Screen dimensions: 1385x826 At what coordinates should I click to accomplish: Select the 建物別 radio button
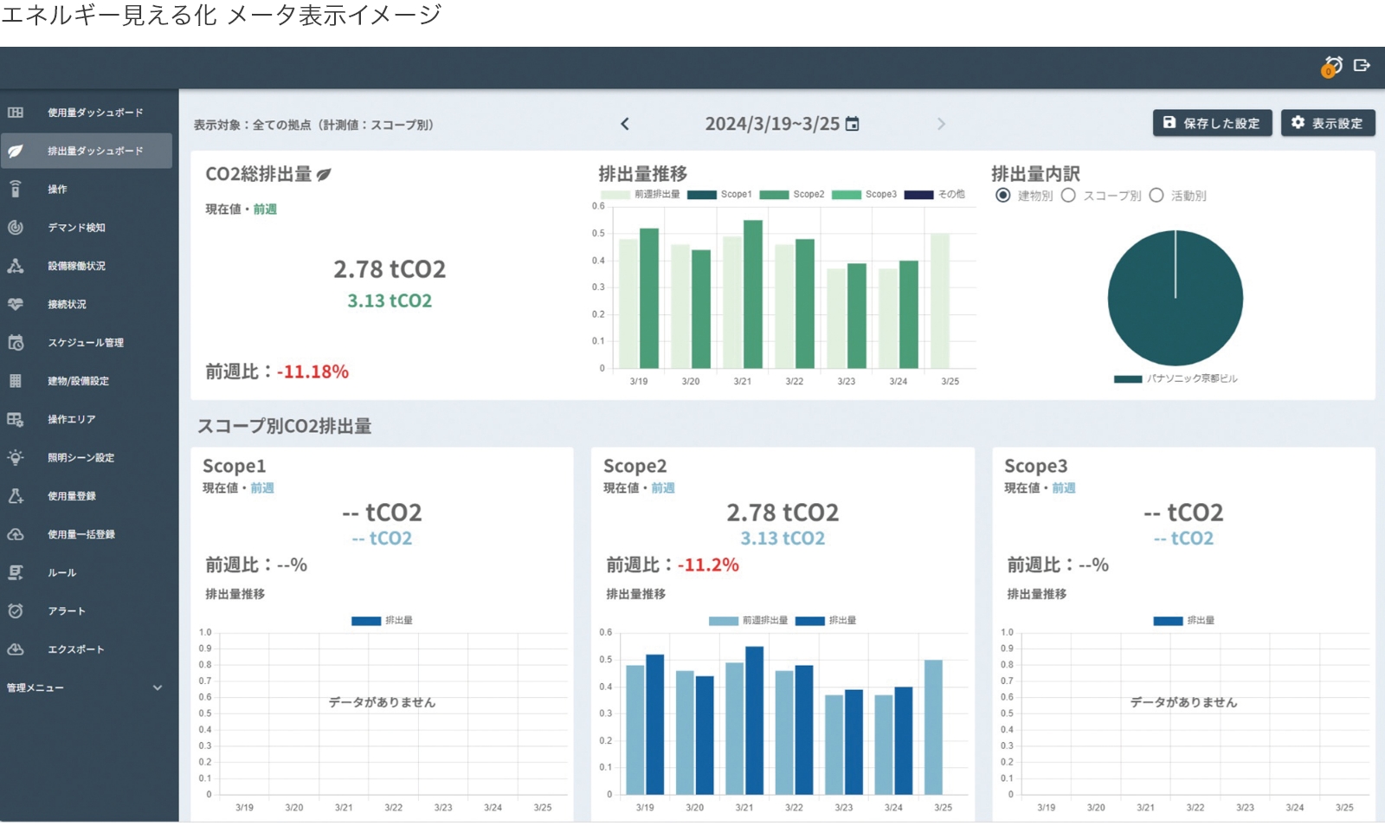pyautogui.click(x=1002, y=196)
